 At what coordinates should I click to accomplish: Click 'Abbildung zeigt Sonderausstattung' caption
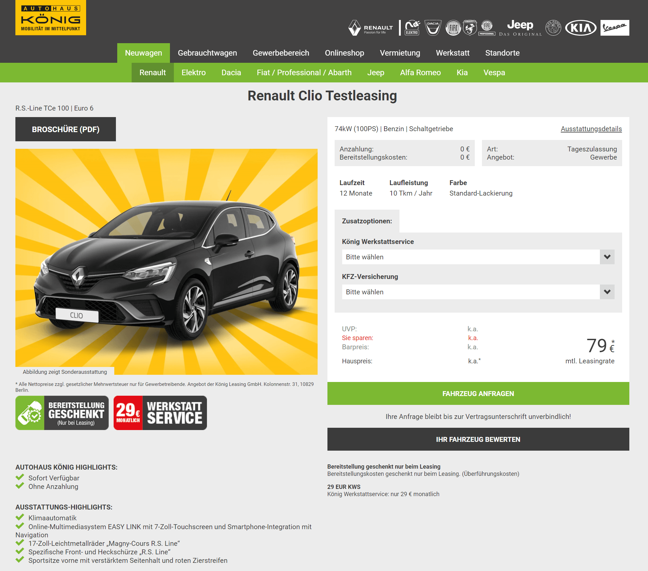point(65,372)
